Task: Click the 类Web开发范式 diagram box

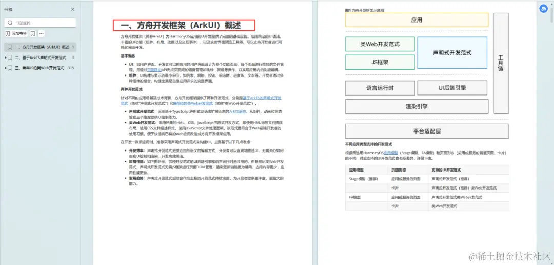Action: click(380, 44)
